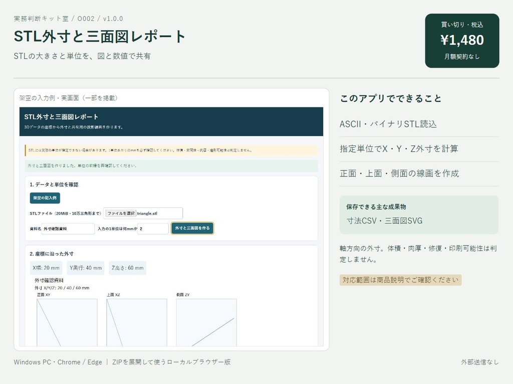Select the X幅: 20 mm chip
The image size is (513, 384).
tap(46, 268)
